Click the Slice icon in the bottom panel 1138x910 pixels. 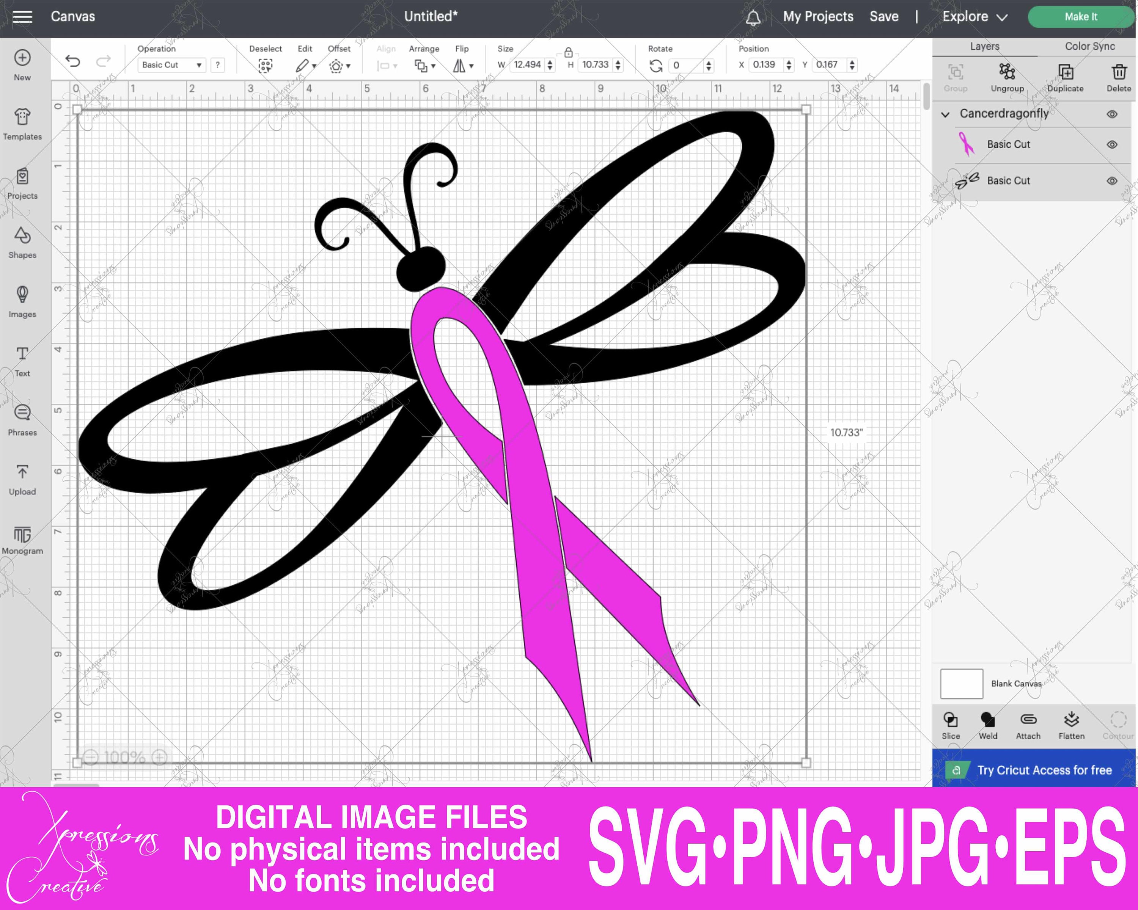pyautogui.click(x=951, y=720)
